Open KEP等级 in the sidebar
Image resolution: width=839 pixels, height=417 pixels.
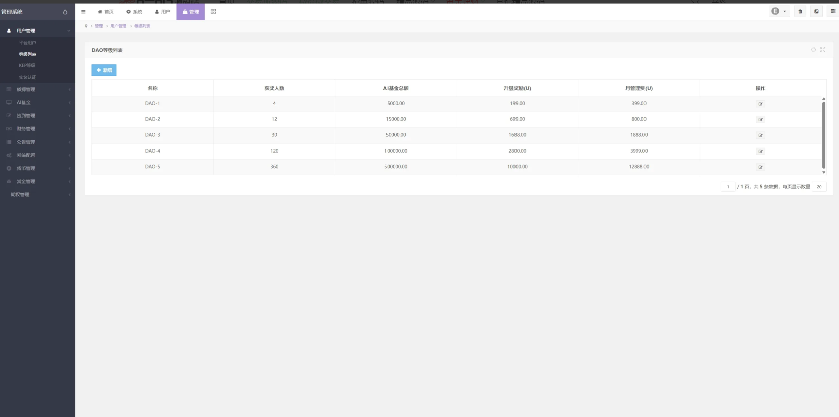(27, 65)
